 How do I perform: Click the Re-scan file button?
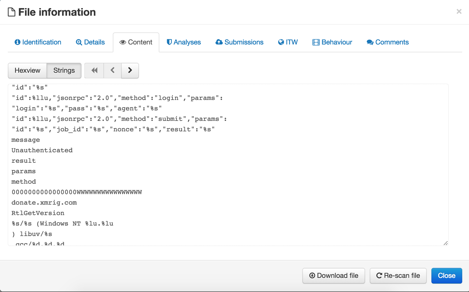398,276
